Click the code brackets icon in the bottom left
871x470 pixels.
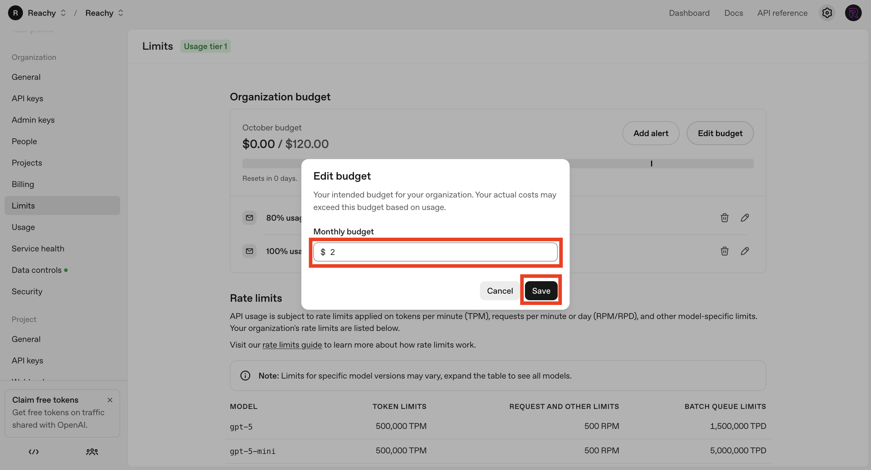click(33, 452)
